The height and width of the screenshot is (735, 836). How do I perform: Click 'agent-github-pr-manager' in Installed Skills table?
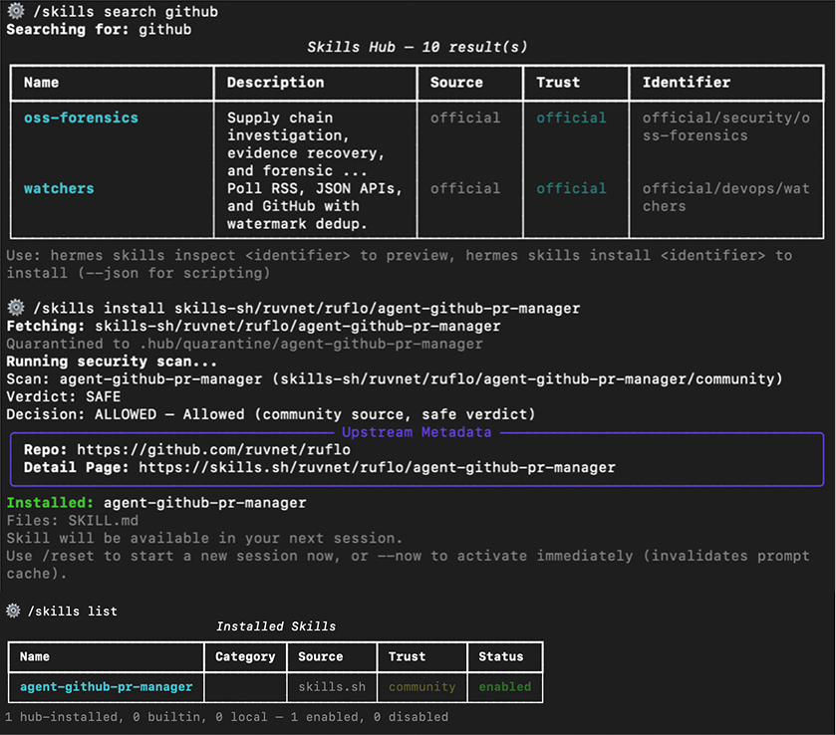coord(106,687)
